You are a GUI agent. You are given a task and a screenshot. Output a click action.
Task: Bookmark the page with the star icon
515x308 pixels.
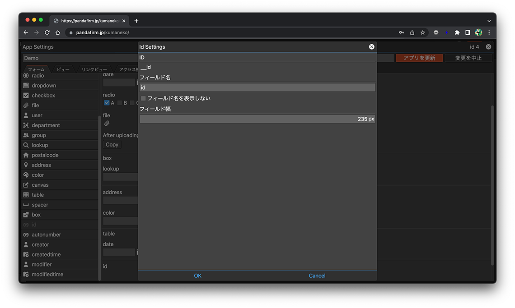(x=423, y=32)
